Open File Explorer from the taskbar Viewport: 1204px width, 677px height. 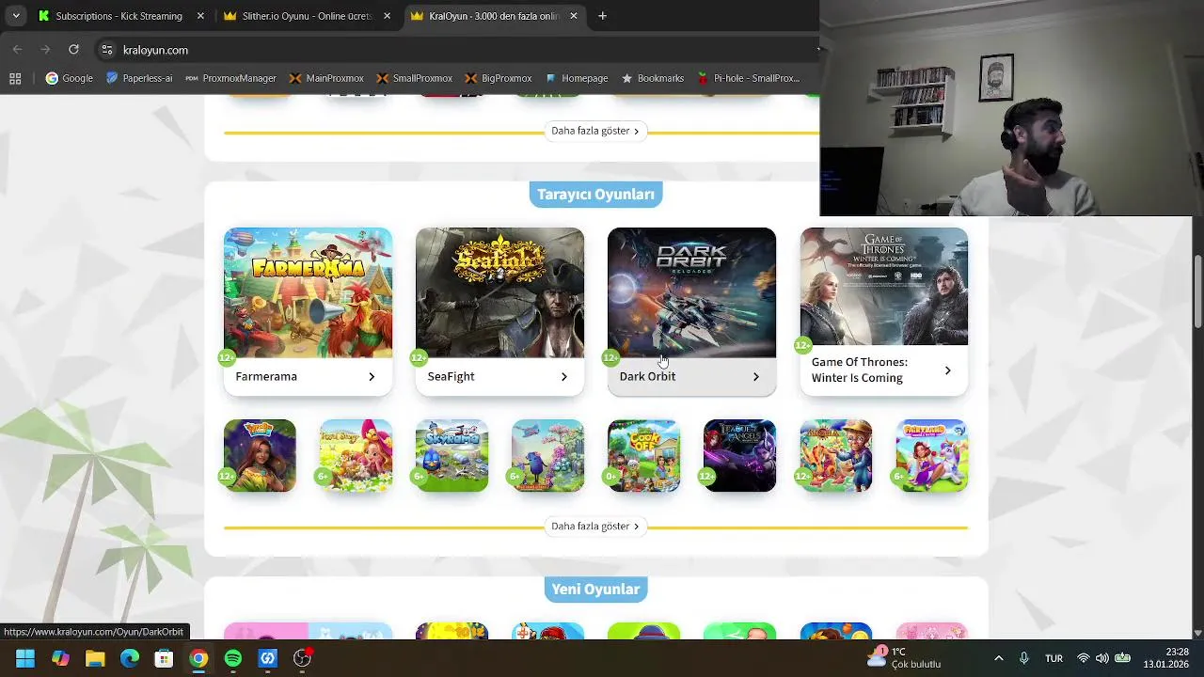click(95, 658)
